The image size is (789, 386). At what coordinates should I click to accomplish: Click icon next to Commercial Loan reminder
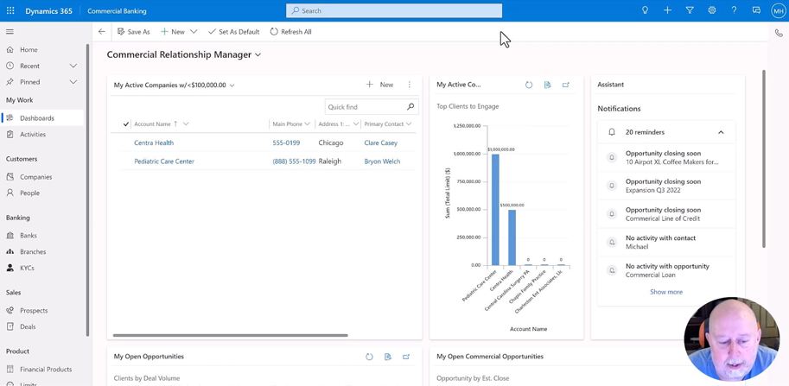(x=612, y=270)
